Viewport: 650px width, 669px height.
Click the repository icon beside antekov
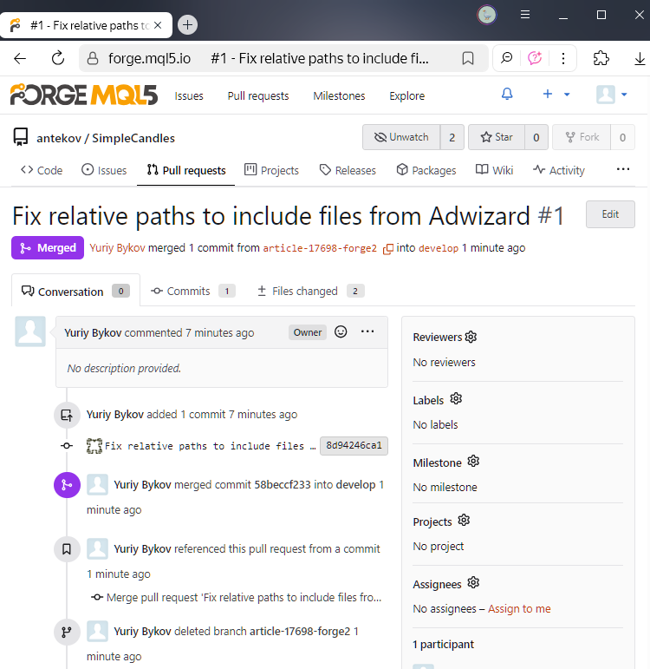click(x=21, y=137)
